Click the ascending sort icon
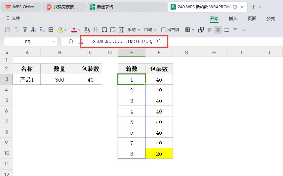This screenshot has width=283, height=176. (33, 30)
